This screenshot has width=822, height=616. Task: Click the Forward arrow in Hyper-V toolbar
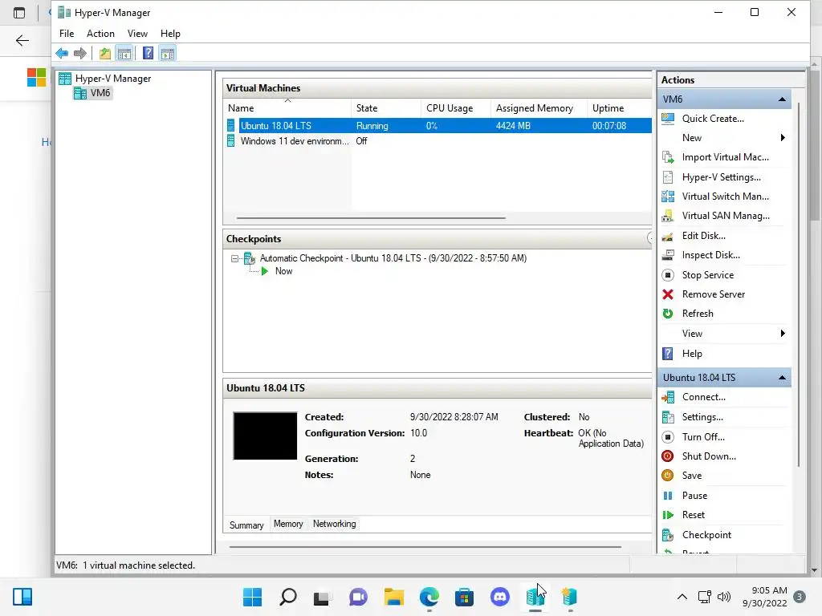(80, 53)
